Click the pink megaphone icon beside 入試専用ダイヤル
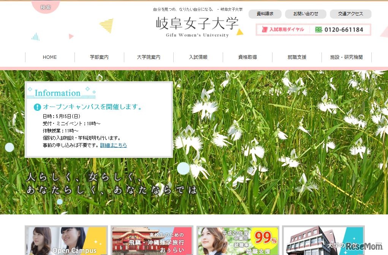 [265, 29]
